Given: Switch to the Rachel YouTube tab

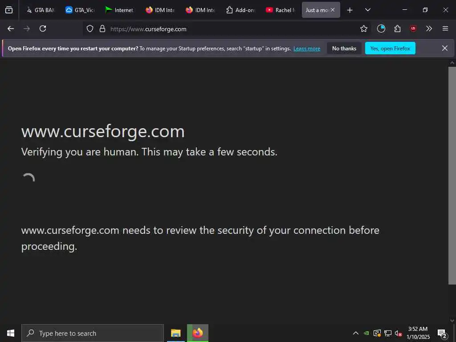Looking at the screenshot, I should coord(281,10).
